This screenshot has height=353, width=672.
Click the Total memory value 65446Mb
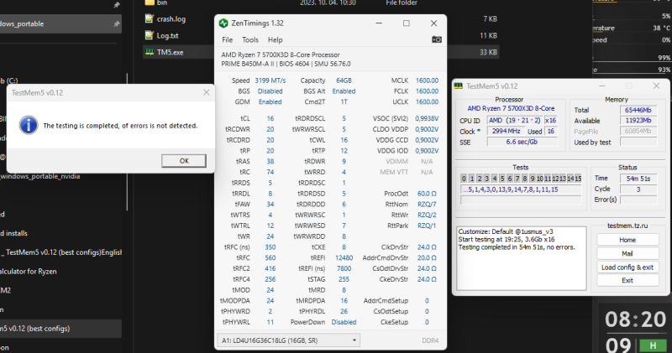638,110
